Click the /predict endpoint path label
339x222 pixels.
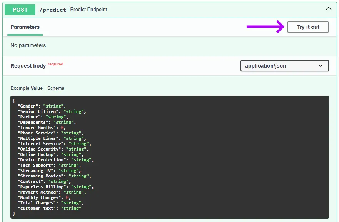52,10
